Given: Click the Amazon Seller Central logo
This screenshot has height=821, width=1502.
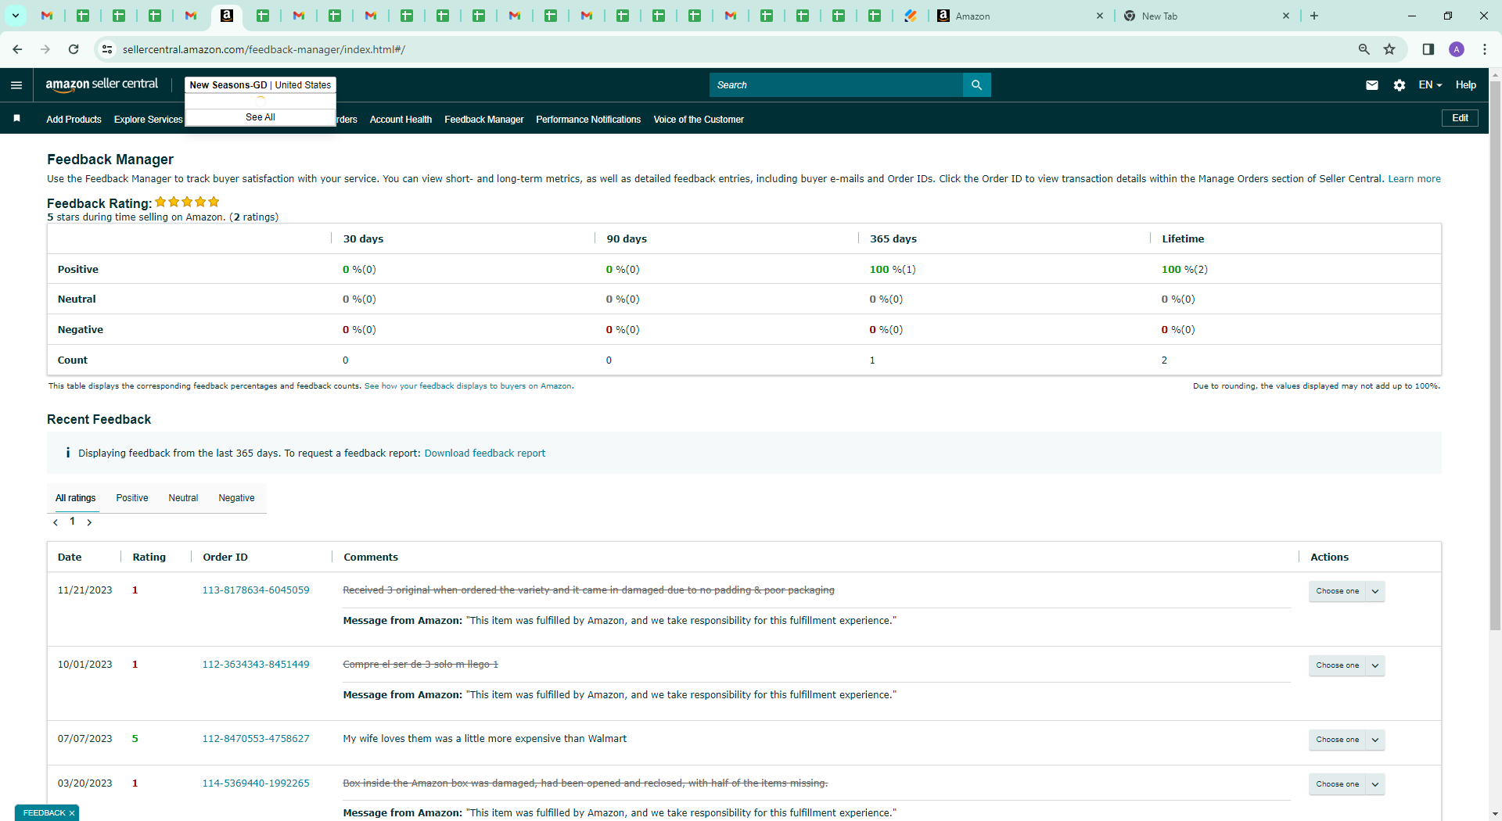Looking at the screenshot, I should pyautogui.click(x=102, y=84).
